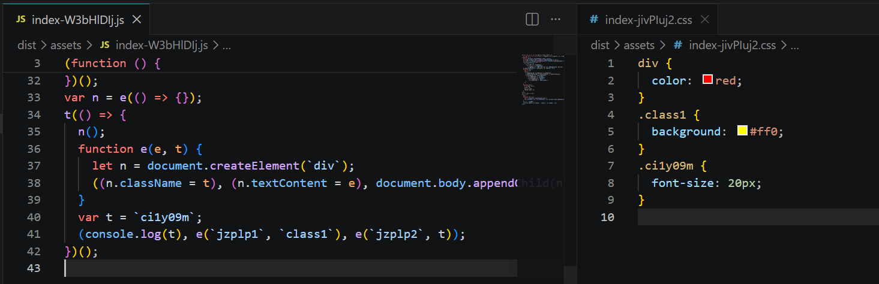Click the hash icon on the CSS tab

click(x=594, y=20)
